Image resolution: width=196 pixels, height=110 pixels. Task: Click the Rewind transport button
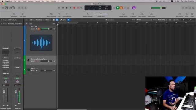coord(59,8)
